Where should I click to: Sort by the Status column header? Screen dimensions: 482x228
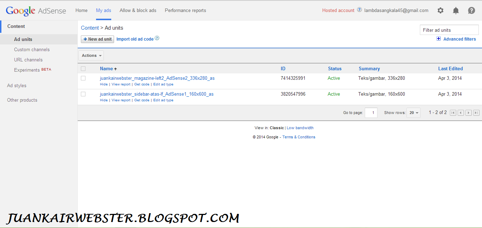pyautogui.click(x=335, y=68)
